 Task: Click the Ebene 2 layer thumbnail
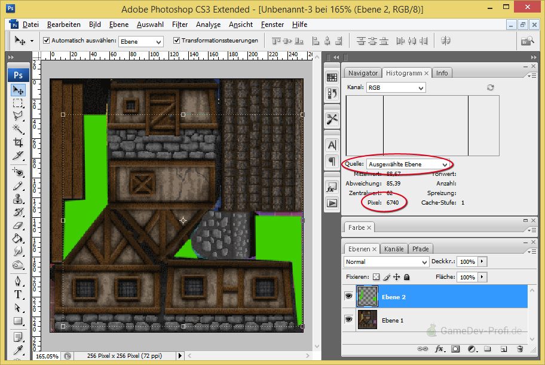pyautogui.click(x=368, y=296)
